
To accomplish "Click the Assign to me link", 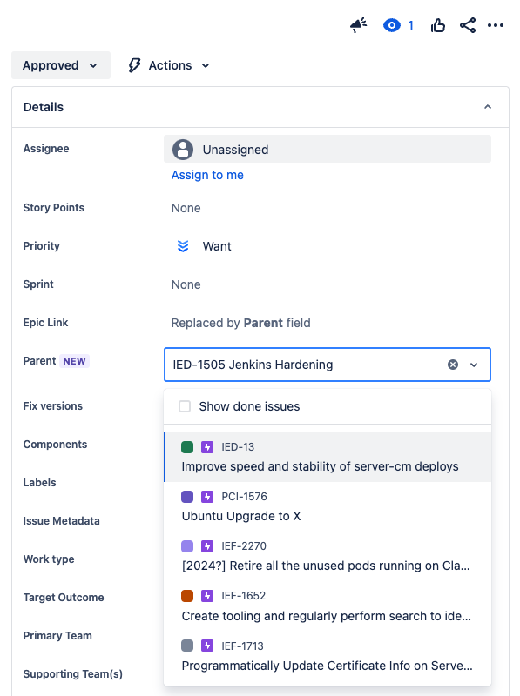I will pyautogui.click(x=207, y=174).
